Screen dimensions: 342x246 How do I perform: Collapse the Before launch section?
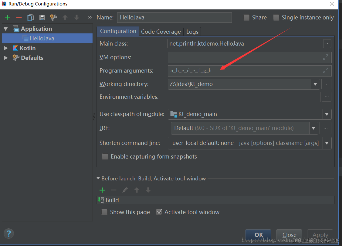[x=98, y=178]
